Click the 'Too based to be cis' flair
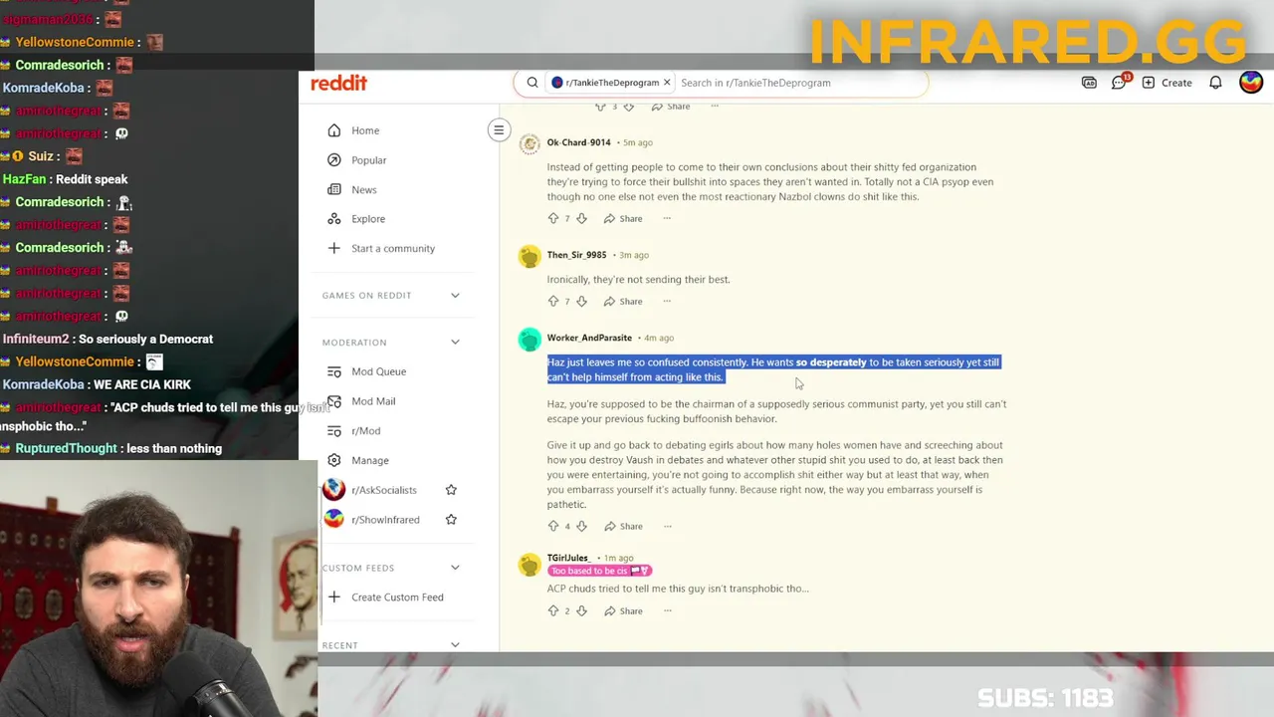Image resolution: width=1274 pixels, height=717 pixels. 600,571
